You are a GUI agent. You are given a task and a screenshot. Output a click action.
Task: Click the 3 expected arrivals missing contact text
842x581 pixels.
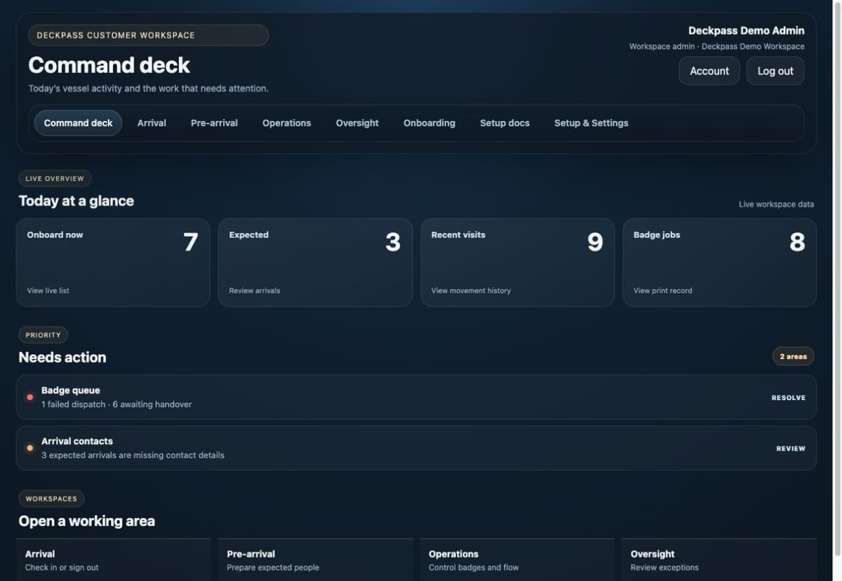click(133, 455)
